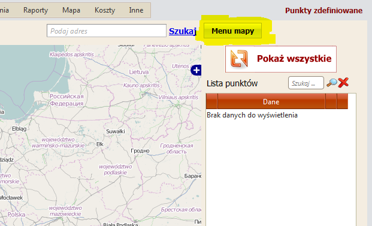The height and width of the screenshot is (226, 372).
Task: Open the Inne menu
Action: [x=136, y=10]
